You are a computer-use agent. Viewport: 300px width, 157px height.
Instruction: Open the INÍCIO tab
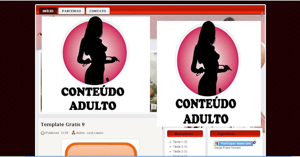pos(48,11)
